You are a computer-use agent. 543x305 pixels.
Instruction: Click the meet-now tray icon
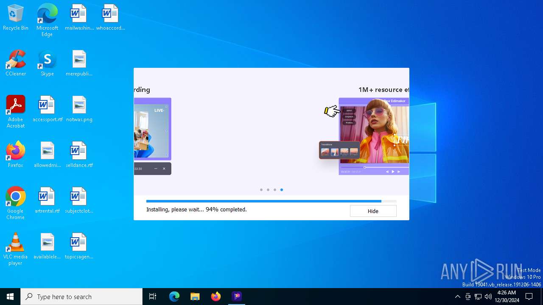click(468, 297)
